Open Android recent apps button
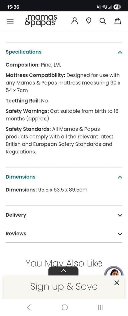 pos(100,307)
